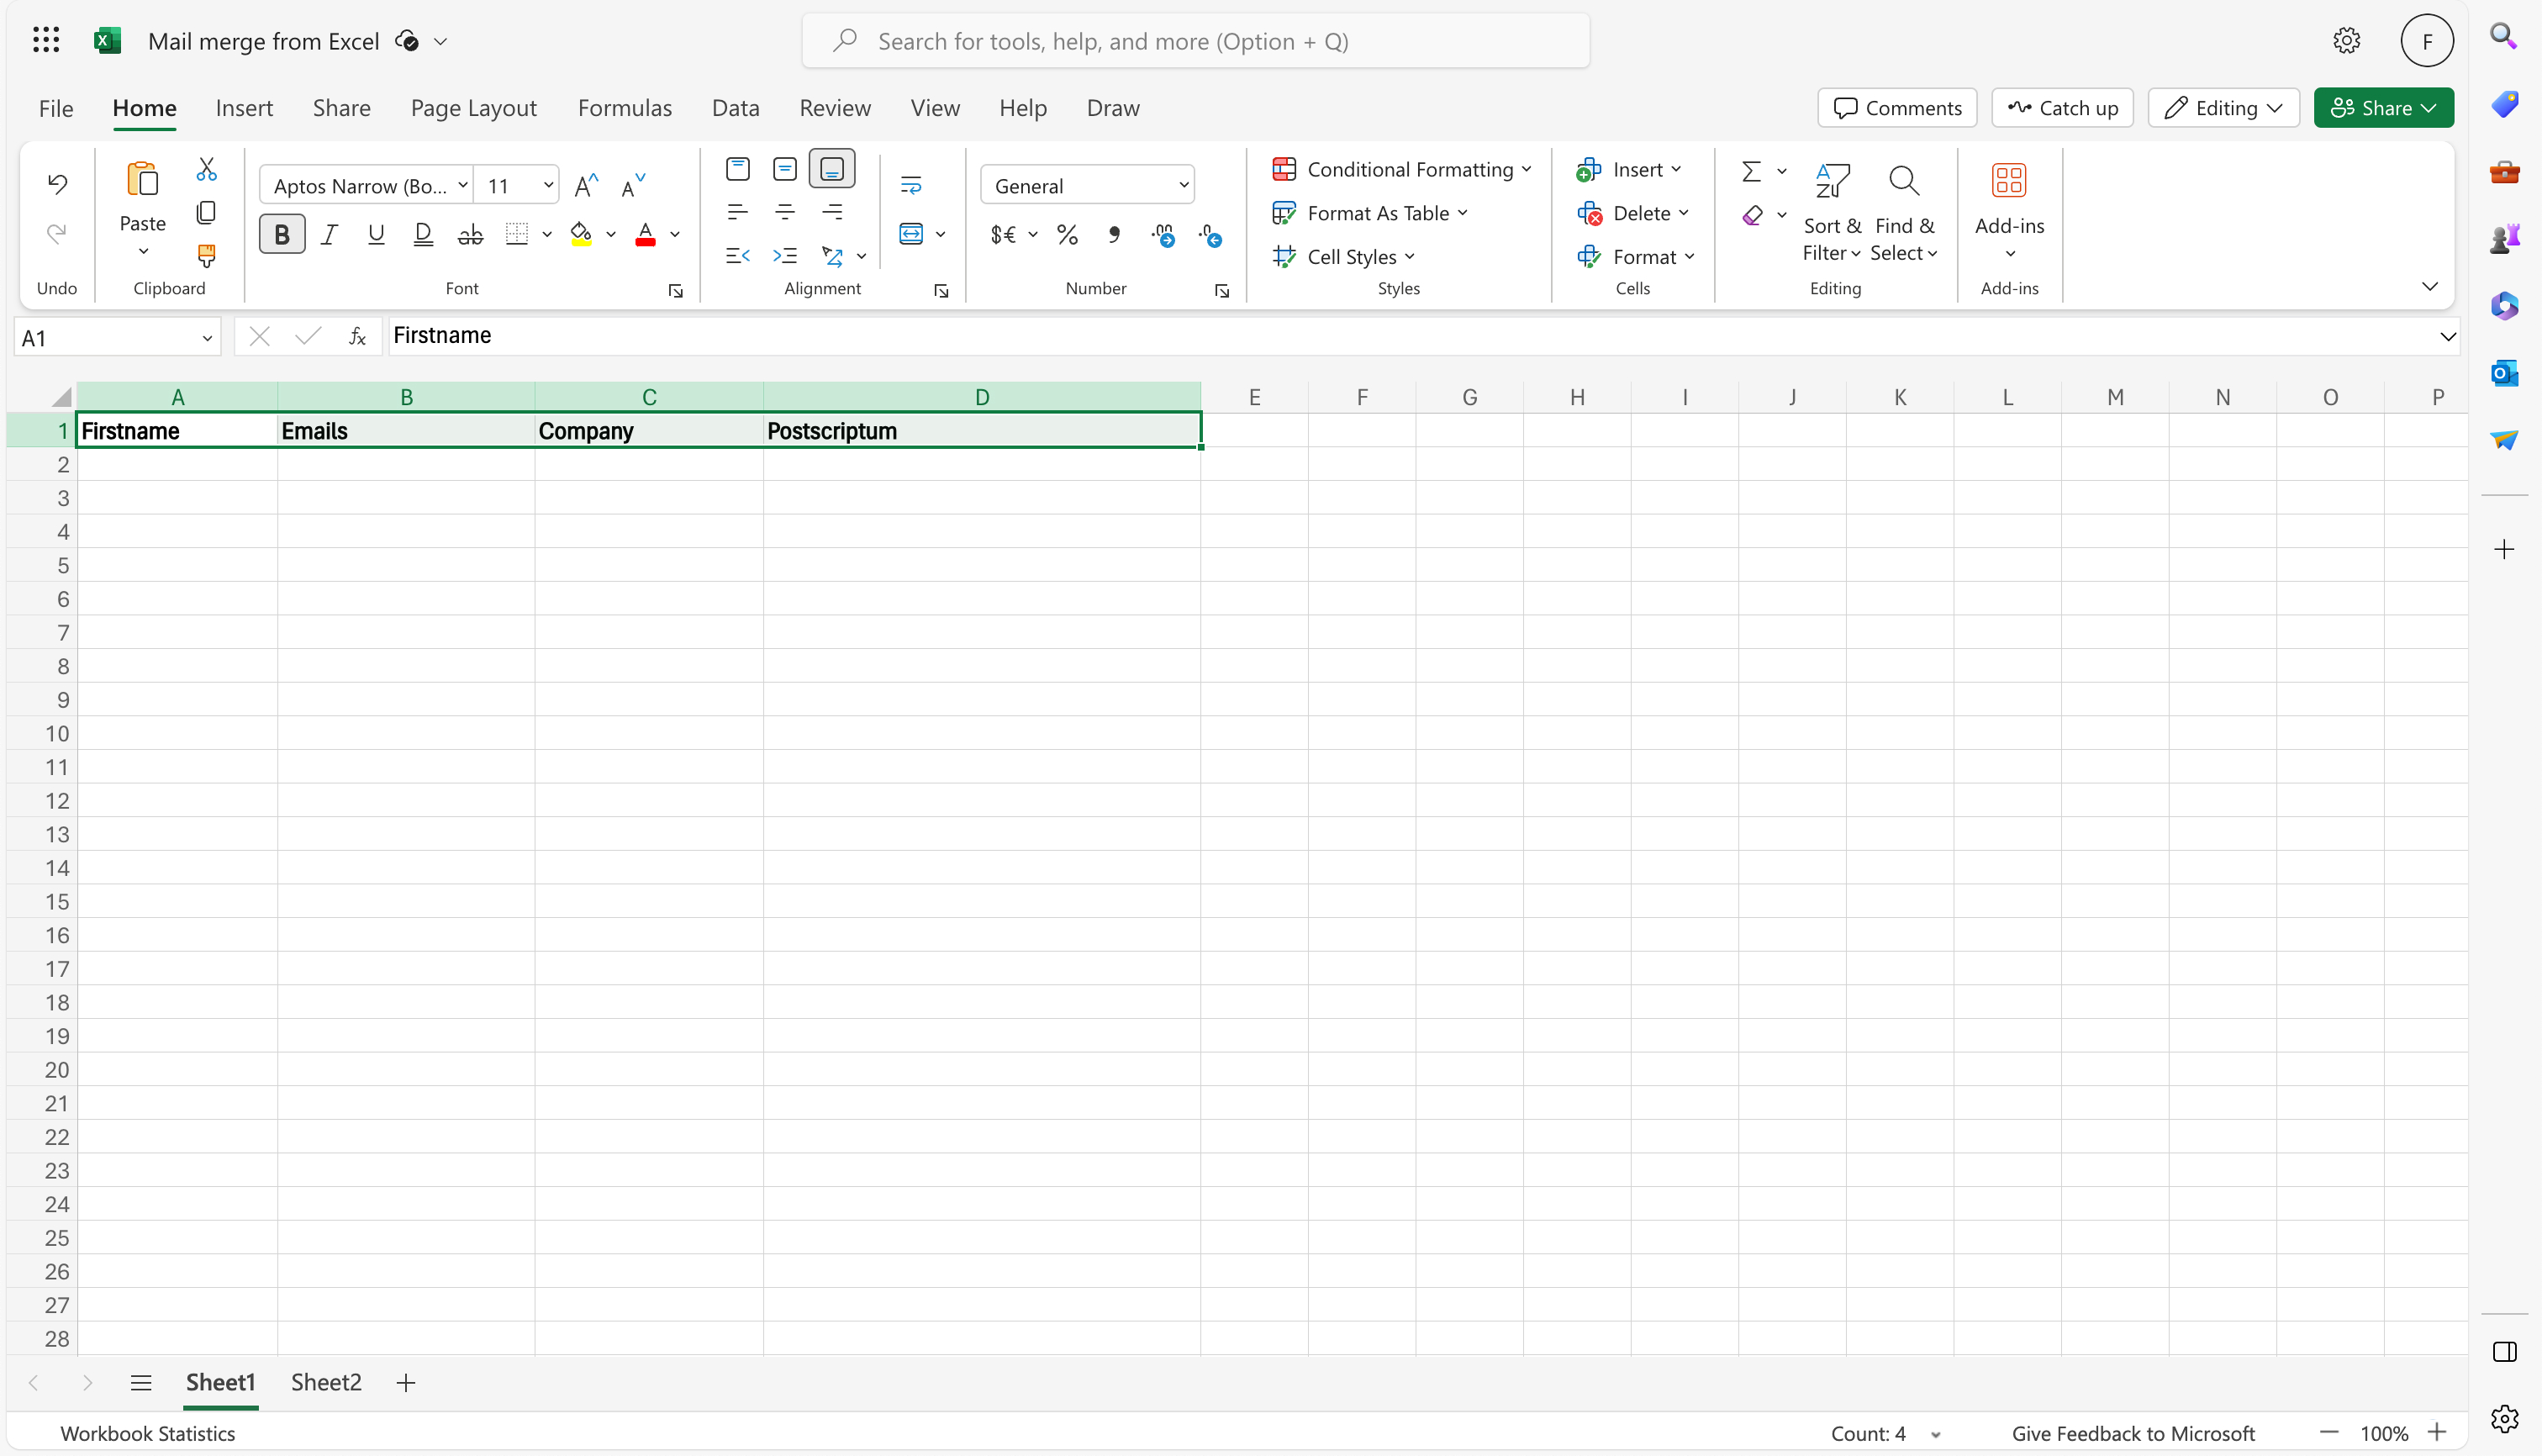Click Give Feedback to Microsoft link
Screen dimensions: 2542x1456
click(2133, 1433)
